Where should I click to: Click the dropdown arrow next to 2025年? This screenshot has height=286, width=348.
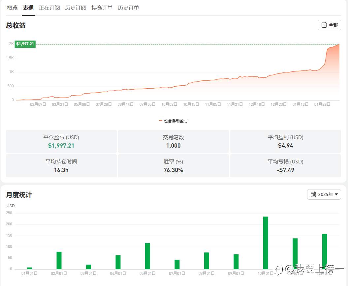click(x=337, y=194)
